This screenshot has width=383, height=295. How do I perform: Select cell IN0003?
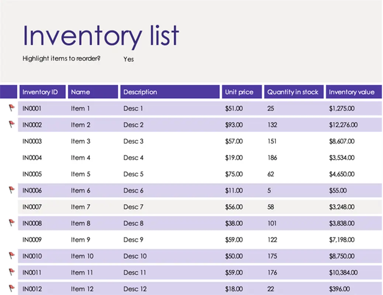coord(32,141)
